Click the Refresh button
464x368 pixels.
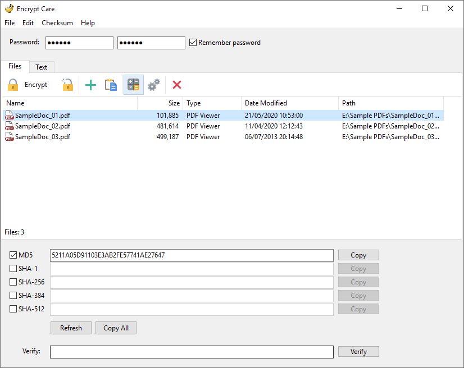point(71,328)
